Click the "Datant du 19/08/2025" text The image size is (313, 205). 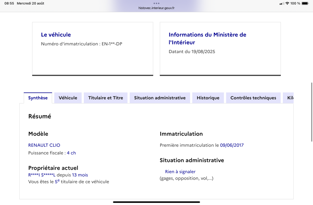192,52
